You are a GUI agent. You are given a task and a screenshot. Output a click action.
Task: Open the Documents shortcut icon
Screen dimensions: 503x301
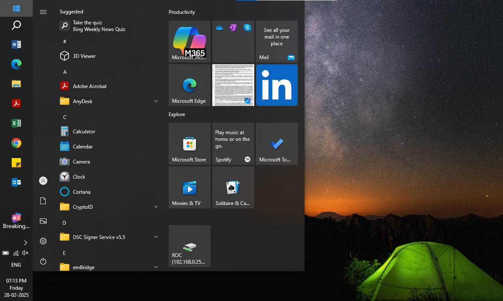[43, 201]
